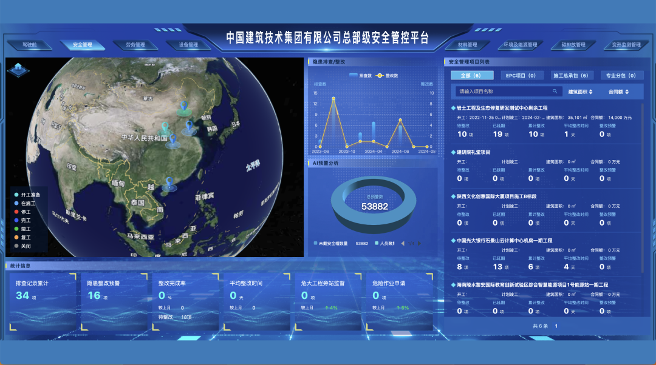Click diamond icon beside 建研院礼堂项目
656x365 pixels.
coord(453,152)
